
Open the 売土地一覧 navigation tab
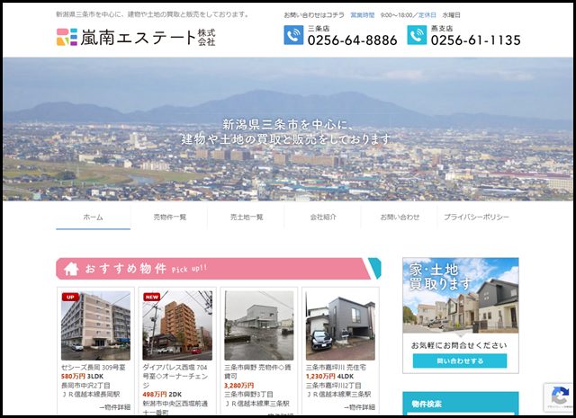pyautogui.click(x=247, y=218)
